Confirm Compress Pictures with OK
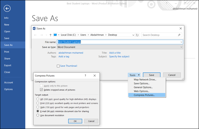The height and width of the screenshot is (129, 199). coord(75,121)
